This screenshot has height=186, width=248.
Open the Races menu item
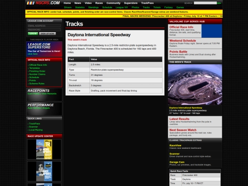point(99,3)
